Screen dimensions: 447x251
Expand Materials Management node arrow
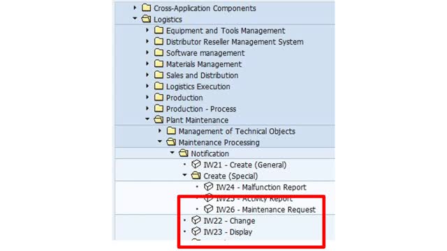(147, 63)
